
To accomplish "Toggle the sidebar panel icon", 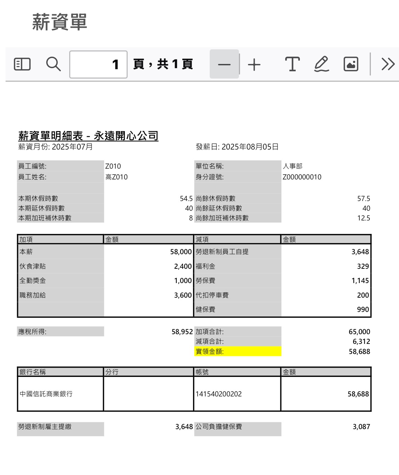I will pos(22,64).
